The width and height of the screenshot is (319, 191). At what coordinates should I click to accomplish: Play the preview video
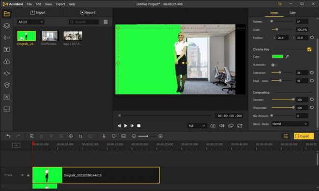coord(126,126)
